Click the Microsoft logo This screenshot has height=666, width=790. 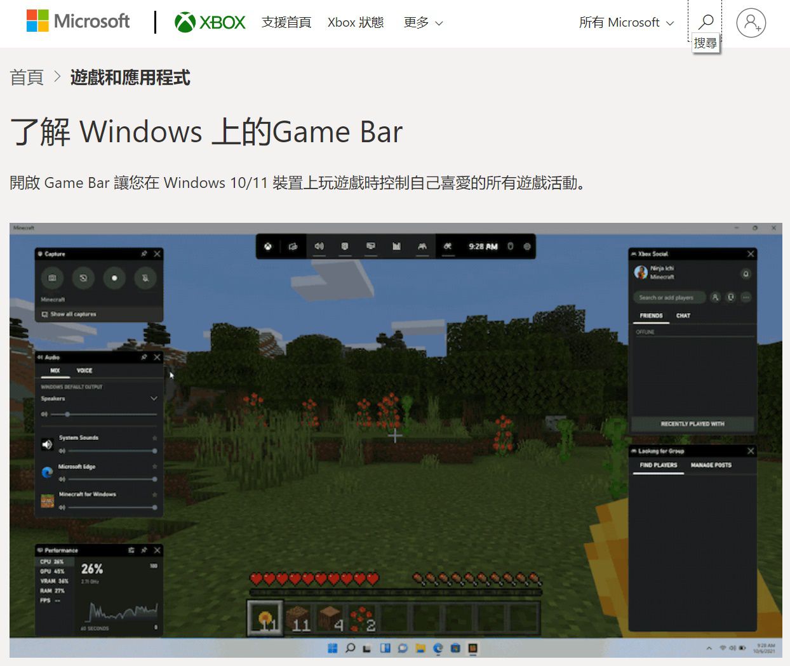pos(77,21)
